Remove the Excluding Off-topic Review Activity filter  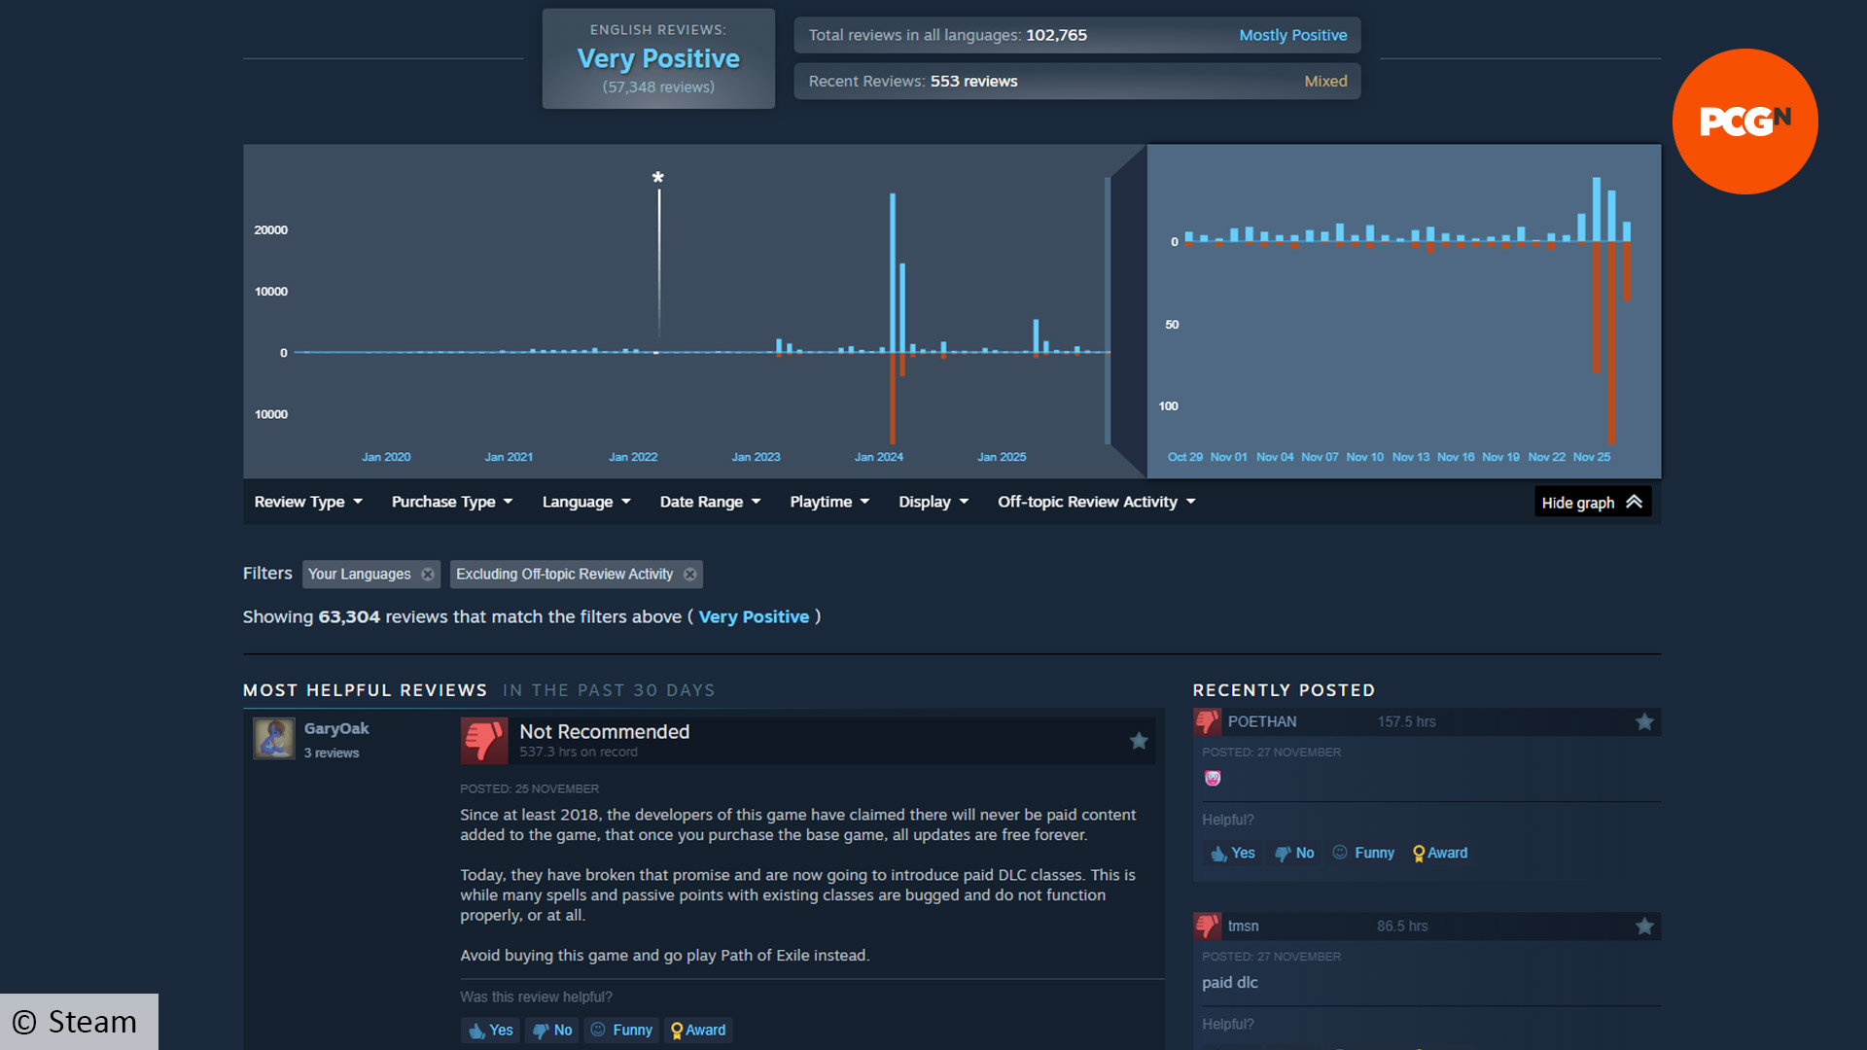coord(689,574)
